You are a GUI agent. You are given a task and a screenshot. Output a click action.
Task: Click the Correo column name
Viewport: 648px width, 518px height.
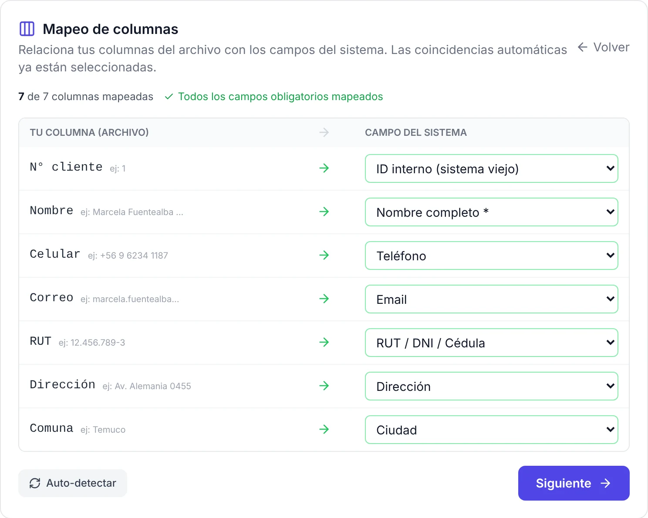click(51, 298)
